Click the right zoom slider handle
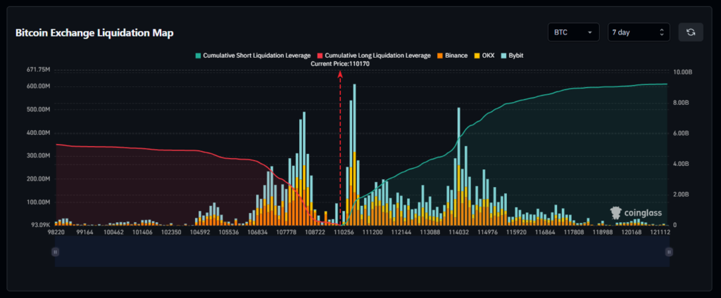Viewport: 721px width, 298px height. [669, 252]
